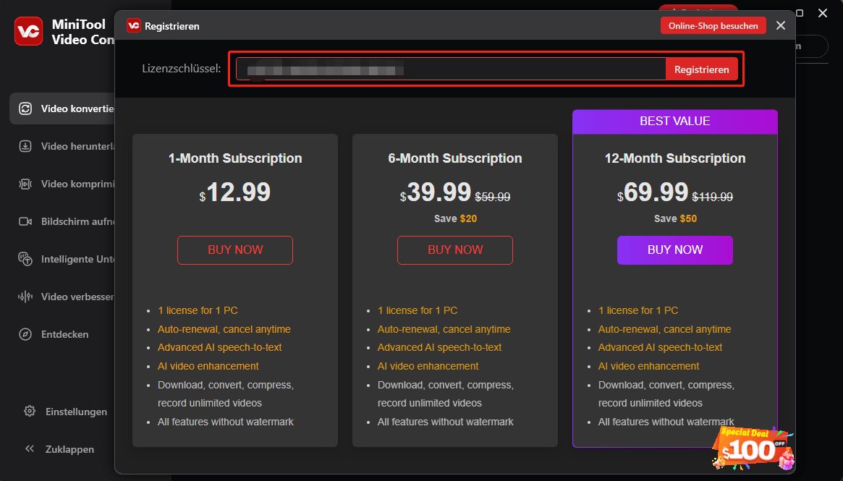Image resolution: width=843 pixels, height=481 pixels.
Task: Click the download icon beside Video herunterladen
Action: 25,146
